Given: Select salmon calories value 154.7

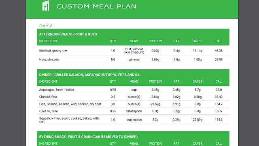Looking at the screenshot, I should 219,104.
